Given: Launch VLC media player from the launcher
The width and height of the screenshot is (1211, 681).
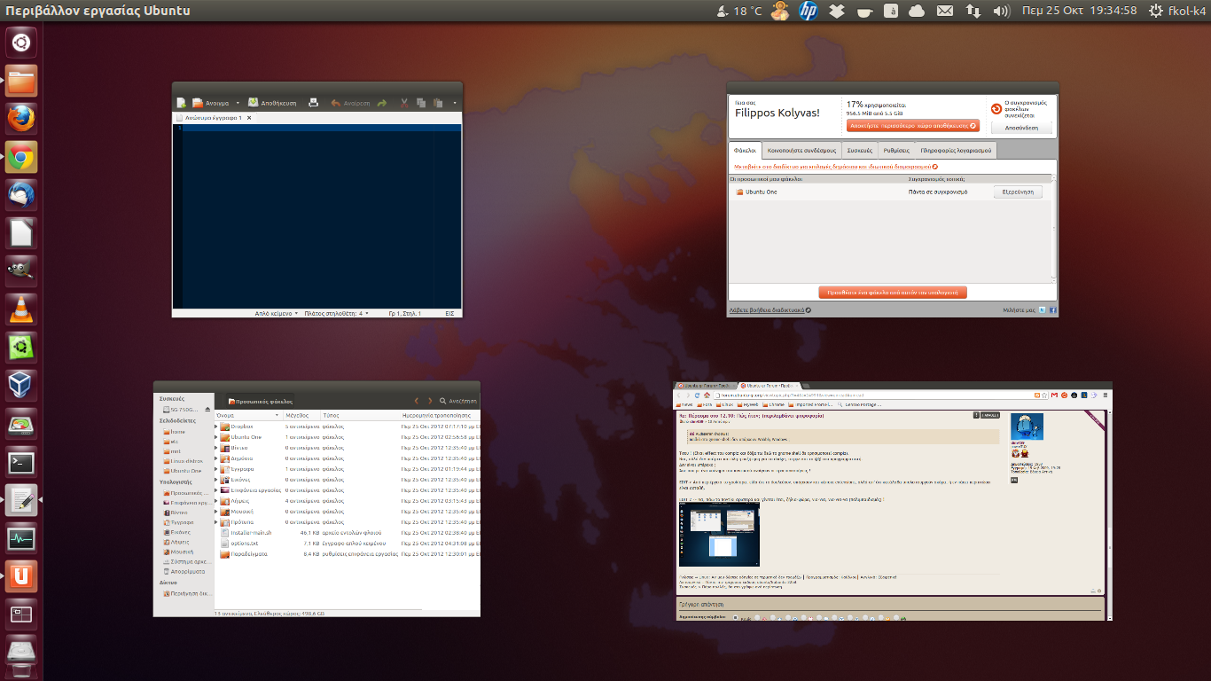Looking at the screenshot, I should coord(21,309).
